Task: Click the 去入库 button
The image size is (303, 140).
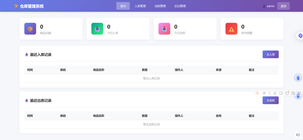Action: (270, 54)
